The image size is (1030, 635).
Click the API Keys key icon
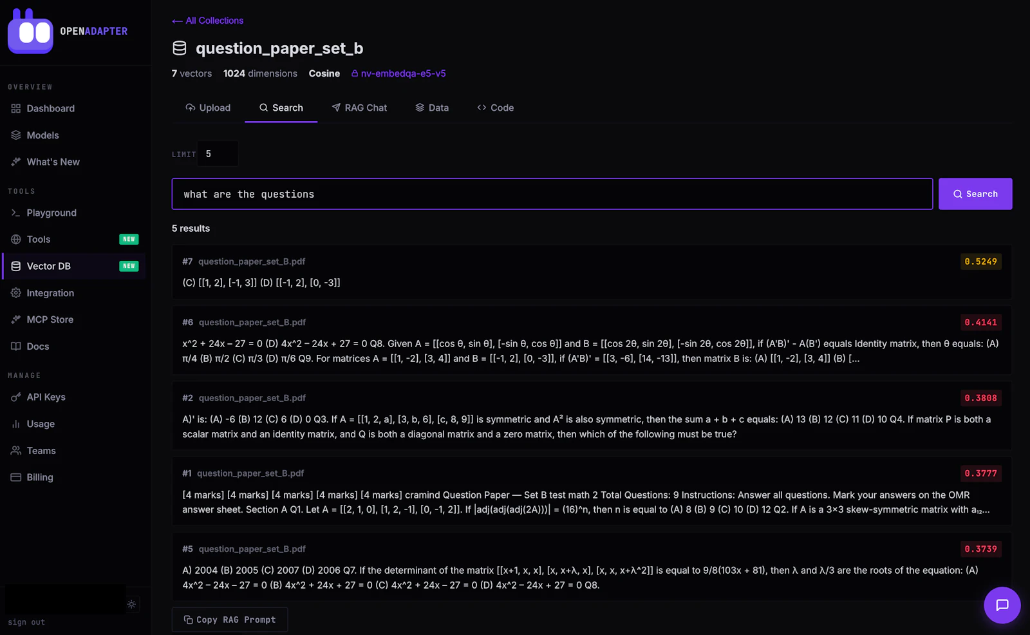[16, 397]
